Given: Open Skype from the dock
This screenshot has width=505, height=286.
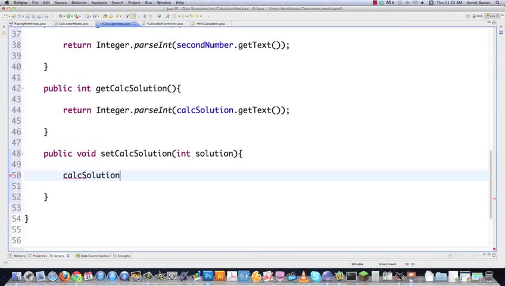Looking at the screenshot, I should (x=315, y=276).
